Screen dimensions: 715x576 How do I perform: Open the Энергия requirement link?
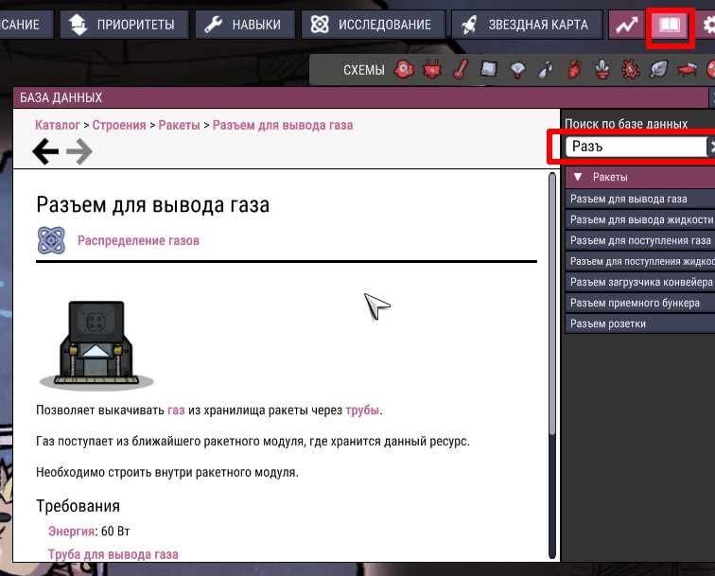[x=71, y=532]
